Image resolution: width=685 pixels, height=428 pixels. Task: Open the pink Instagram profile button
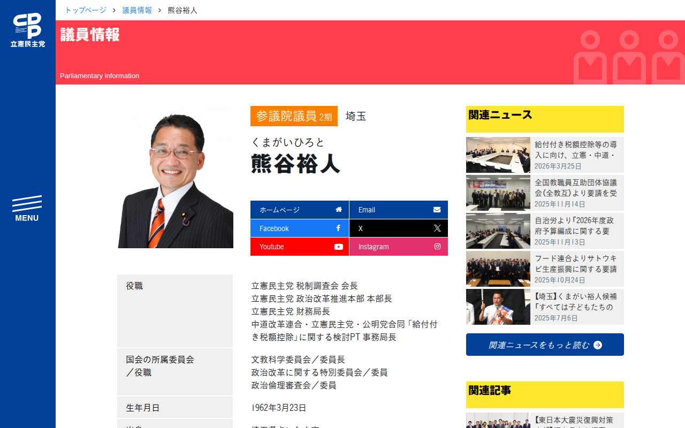pos(399,247)
